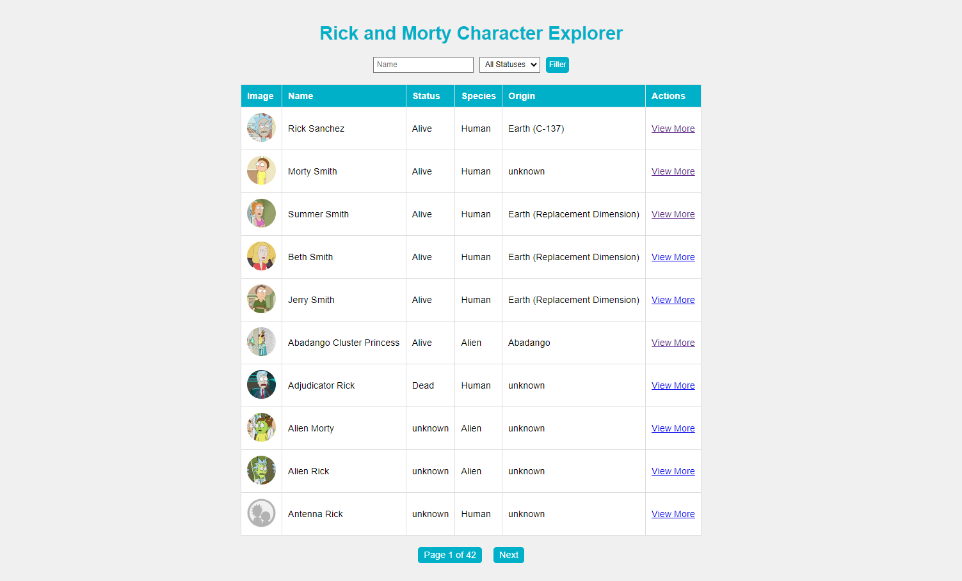Image resolution: width=962 pixels, height=581 pixels.
Task: Open View More for Alien Rick
Action: pyautogui.click(x=673, y=470)
